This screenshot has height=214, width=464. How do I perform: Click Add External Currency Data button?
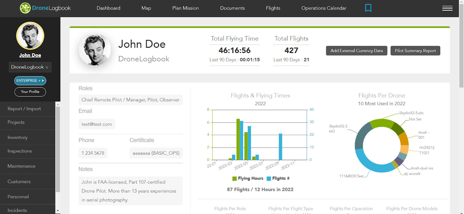(x=357, y=51)
